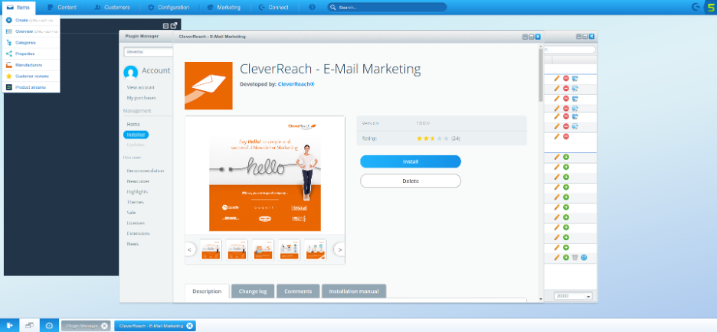
Task: Switch to the Description tab
Action: [207, 291]
